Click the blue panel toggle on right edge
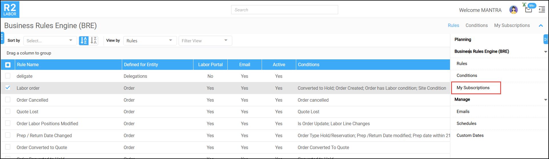Screen dimensions: 549x159 (x=546, y=39)
